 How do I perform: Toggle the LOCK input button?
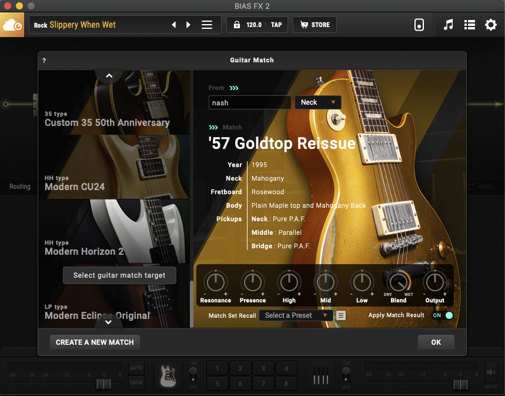coord(136,382)
